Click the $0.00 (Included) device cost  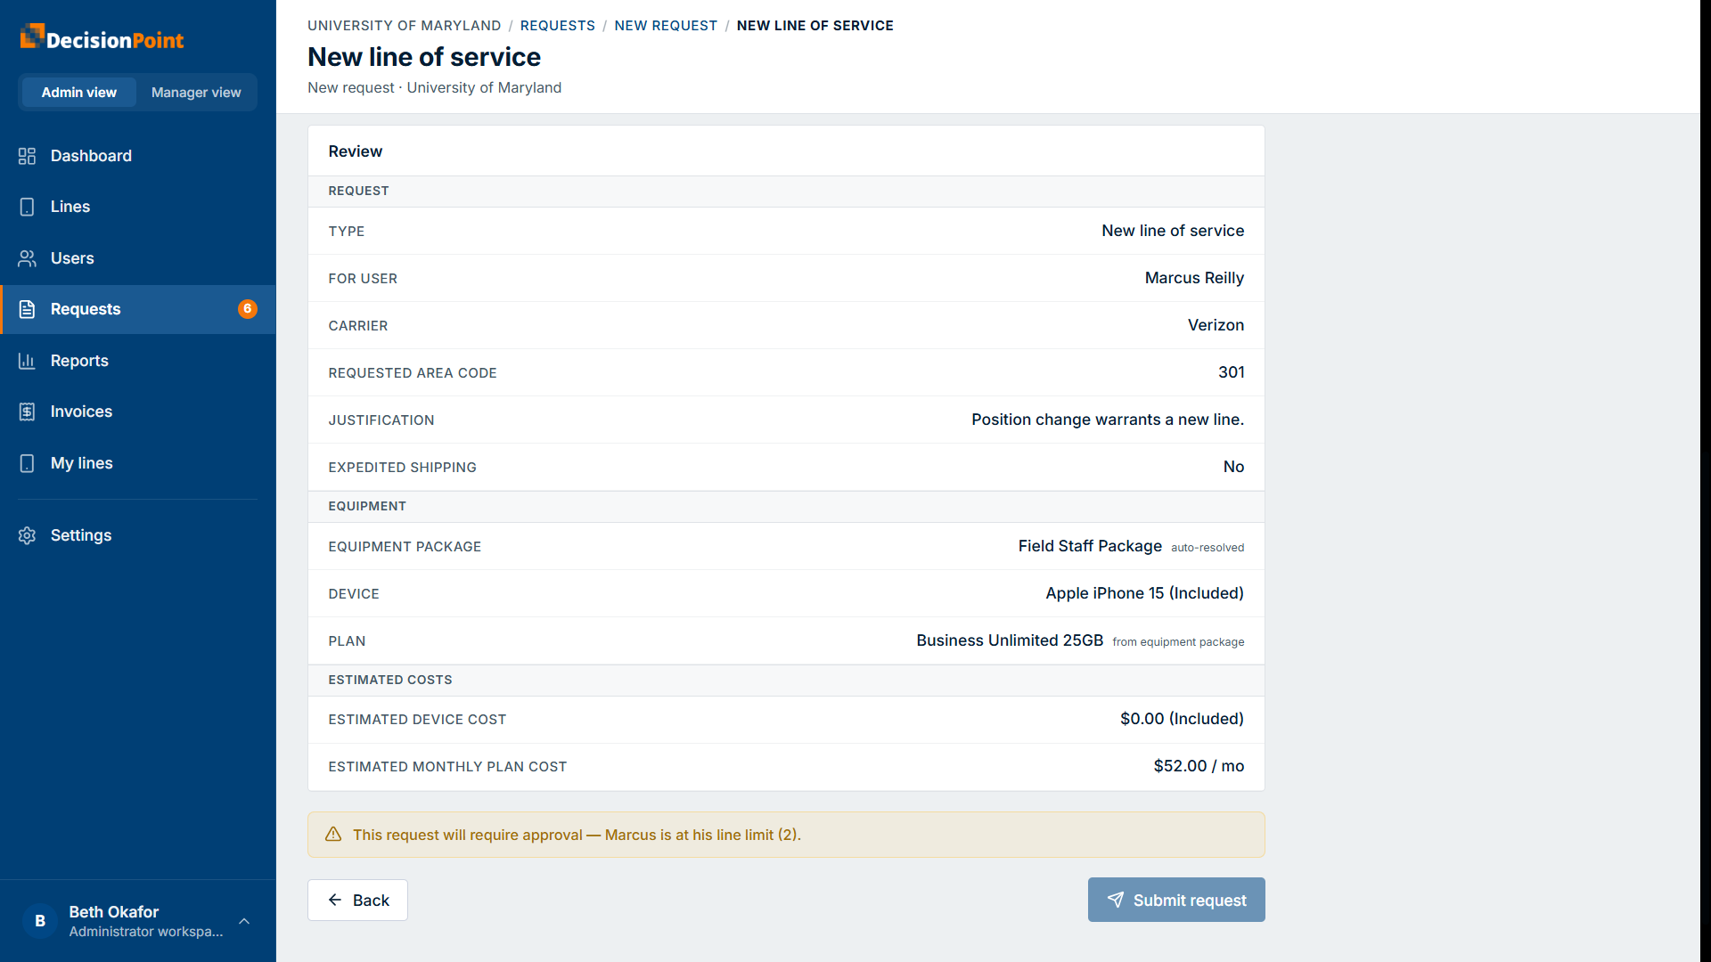tap(1182, 719)
